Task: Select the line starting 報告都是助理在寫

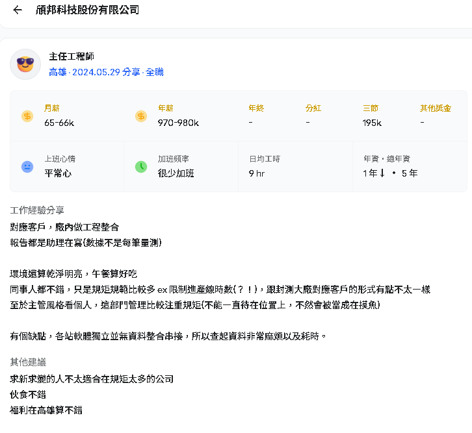Action: click(86, 243)
